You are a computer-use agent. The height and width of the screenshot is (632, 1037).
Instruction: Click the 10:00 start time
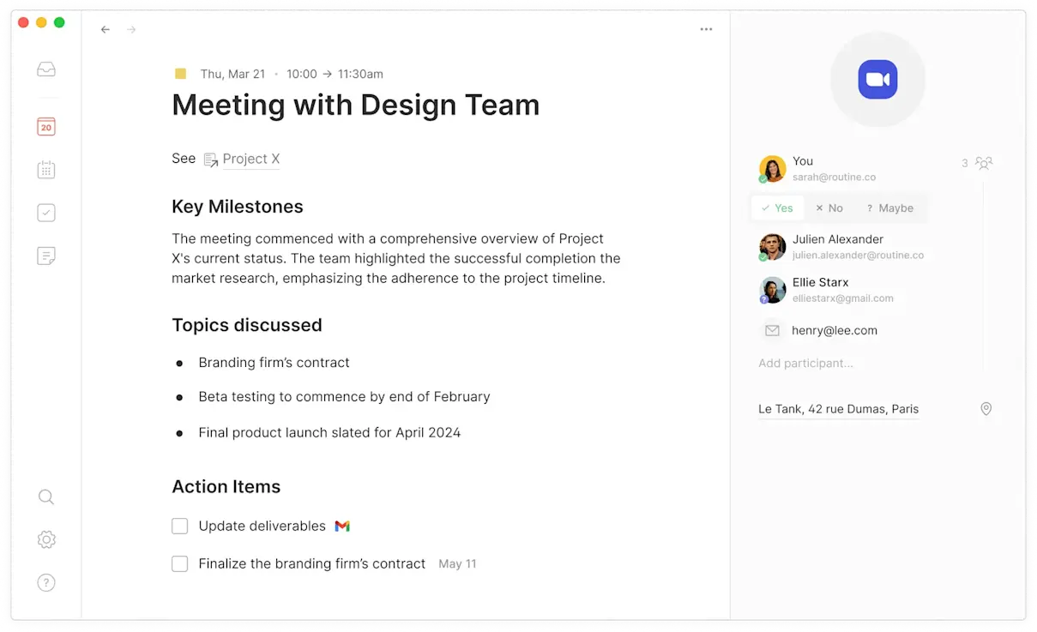[x=302, y=74]
